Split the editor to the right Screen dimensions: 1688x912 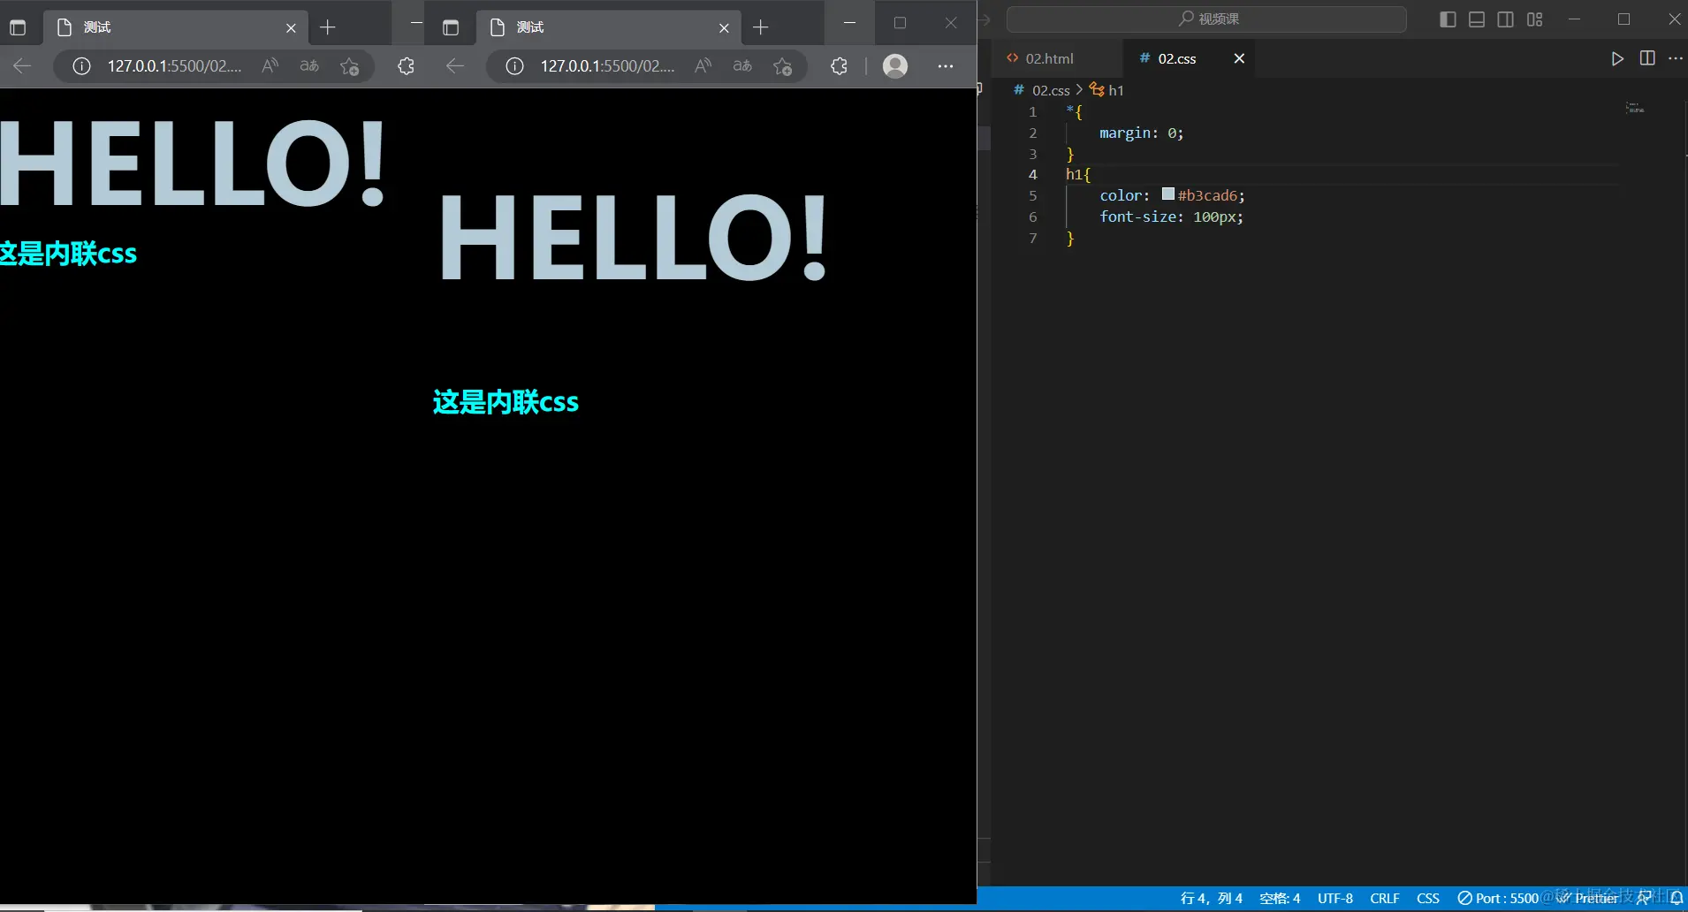(1647, 58)
